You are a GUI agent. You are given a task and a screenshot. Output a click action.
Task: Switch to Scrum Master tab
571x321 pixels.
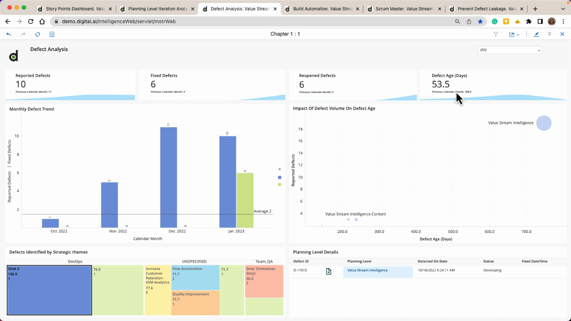click(404, 9)
